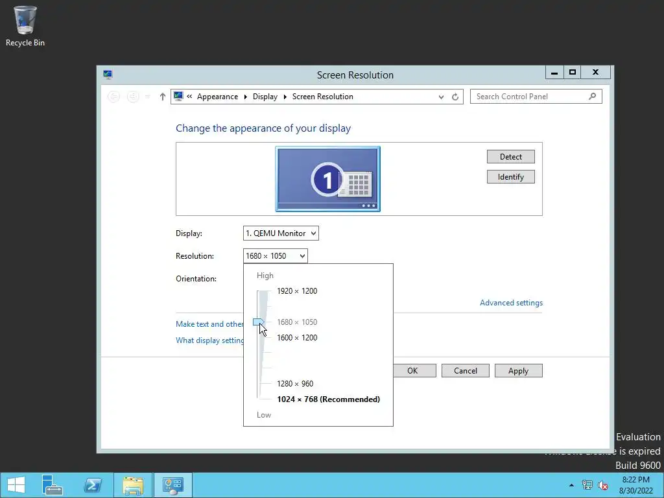Select the 1920 × 1200 resolution

point(297,291)
